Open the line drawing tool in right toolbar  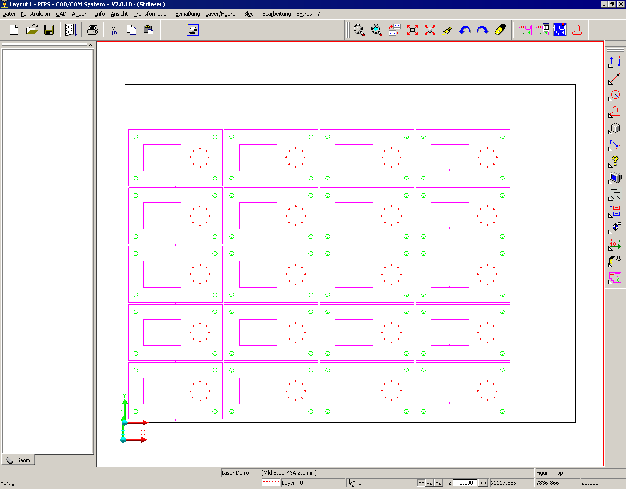[615, 79]
